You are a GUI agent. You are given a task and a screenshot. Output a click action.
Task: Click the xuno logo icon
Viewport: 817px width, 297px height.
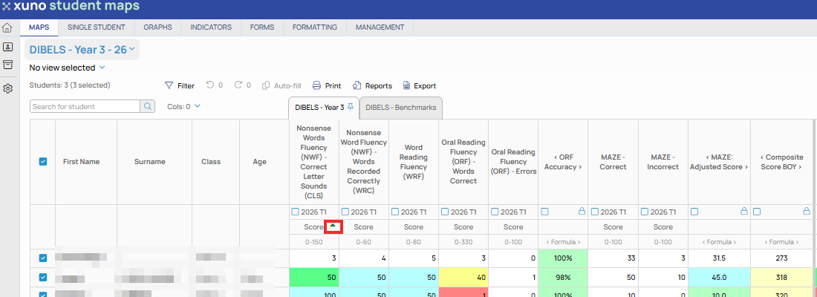pos(6,7)
